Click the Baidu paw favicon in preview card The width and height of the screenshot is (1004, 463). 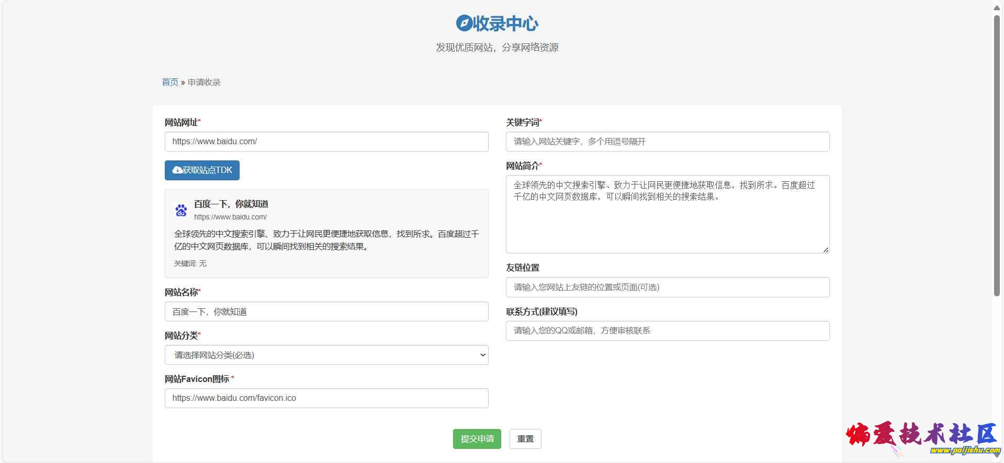(181, 210)
